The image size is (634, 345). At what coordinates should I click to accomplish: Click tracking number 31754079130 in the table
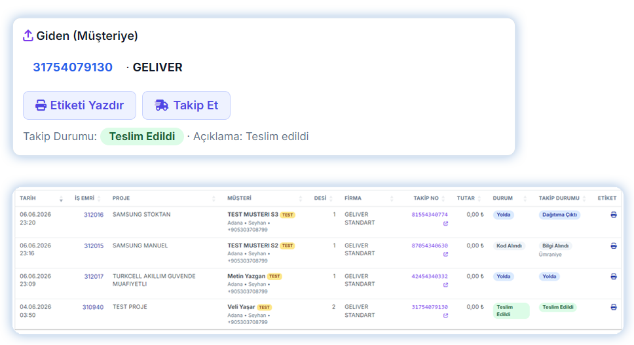[x=430, y=307]
